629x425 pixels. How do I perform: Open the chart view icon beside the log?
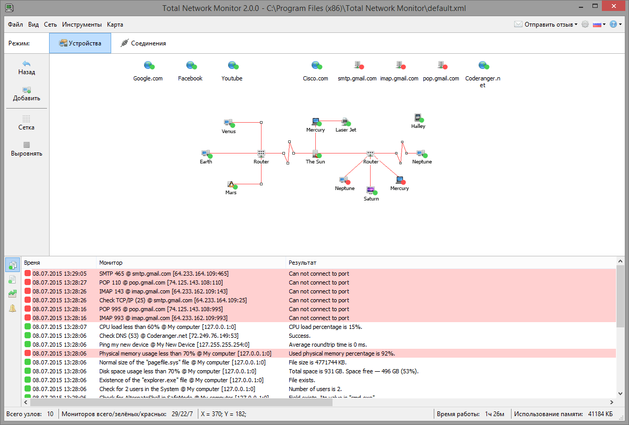click(x=13, y=294)
